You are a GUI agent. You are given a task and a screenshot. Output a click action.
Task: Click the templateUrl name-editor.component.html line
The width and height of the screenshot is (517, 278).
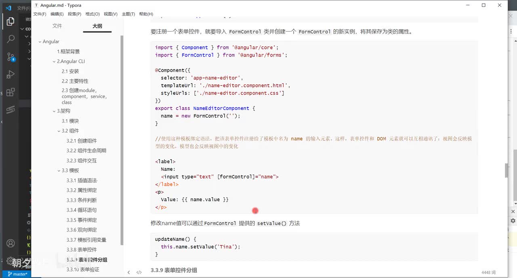pyautogui.click(x=225, y=86)
